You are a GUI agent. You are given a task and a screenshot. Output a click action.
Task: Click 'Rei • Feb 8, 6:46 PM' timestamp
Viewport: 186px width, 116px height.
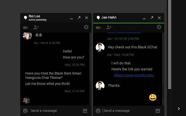pyautogui.click(x=47, y=43)
